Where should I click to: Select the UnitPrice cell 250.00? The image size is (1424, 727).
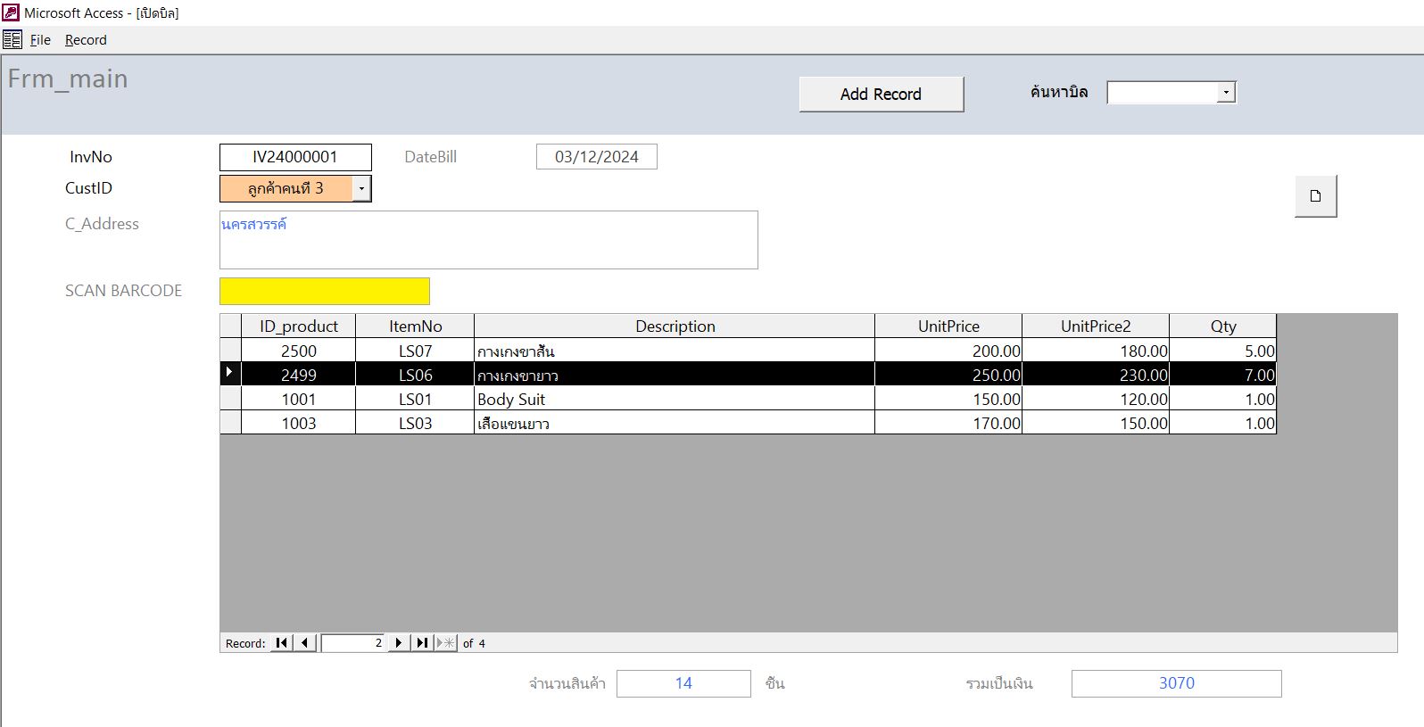point(948,375)
